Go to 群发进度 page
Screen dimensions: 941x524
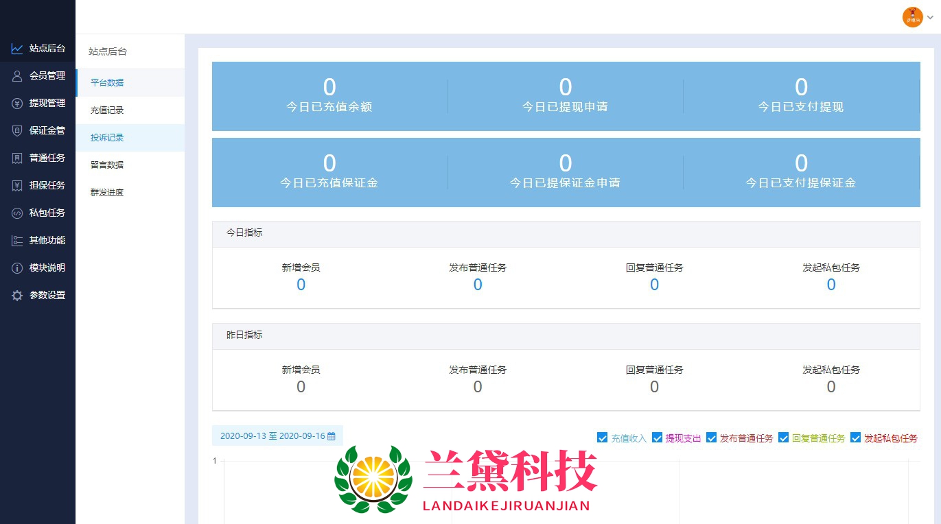coord(107,193)
